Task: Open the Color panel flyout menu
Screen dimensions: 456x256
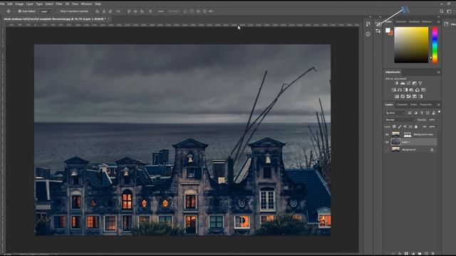Action: pos(438,22)
